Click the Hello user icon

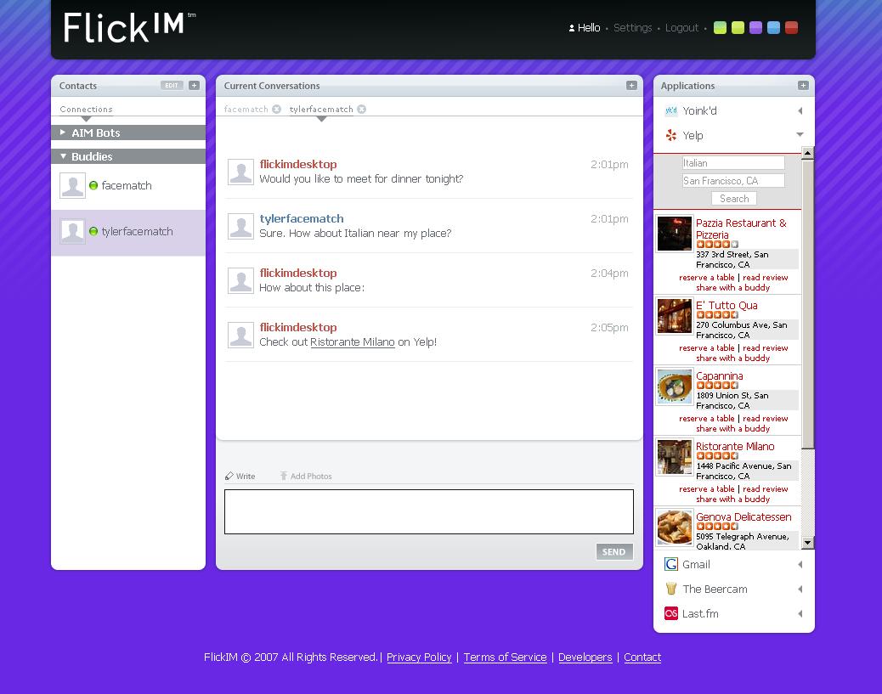(572, 28)
